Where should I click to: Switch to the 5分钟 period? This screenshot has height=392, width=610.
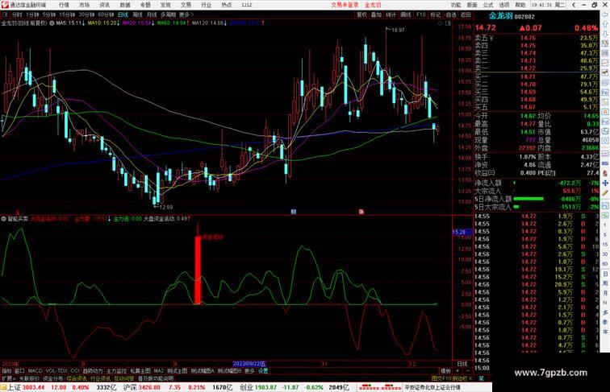(49, 14)
